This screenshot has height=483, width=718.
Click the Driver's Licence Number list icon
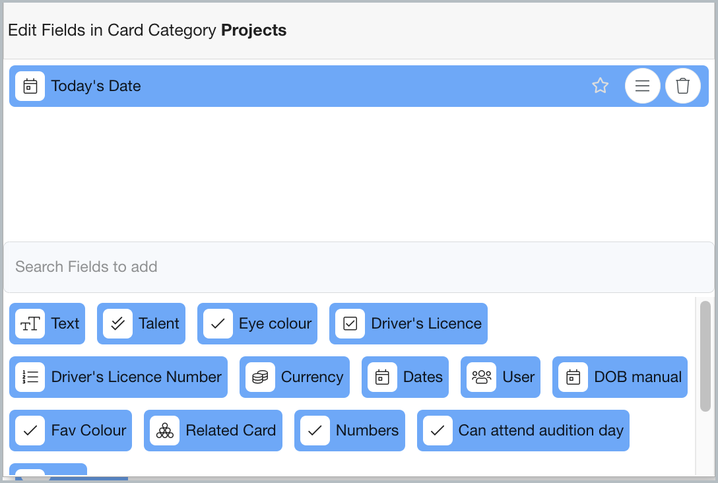point(30,377)
